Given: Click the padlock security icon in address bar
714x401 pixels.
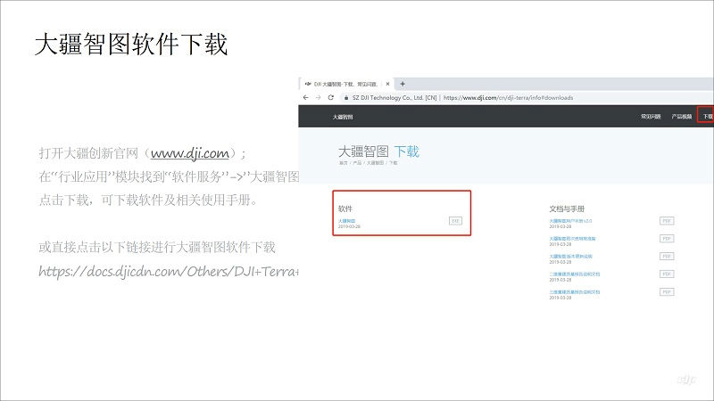Looking at the screenshot, I should click(x=344, y=97).
